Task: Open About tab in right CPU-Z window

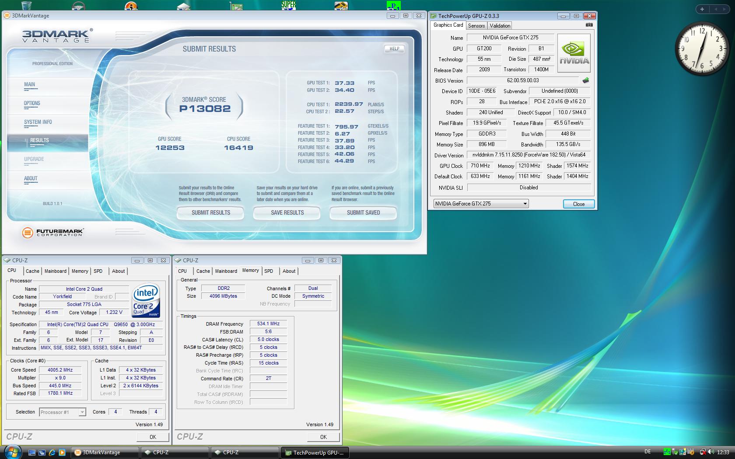Action: [289, 271]
